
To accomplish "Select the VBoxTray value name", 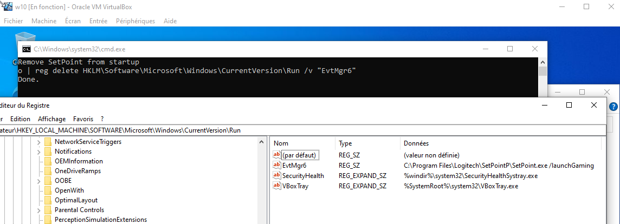I will pos(295,186).
